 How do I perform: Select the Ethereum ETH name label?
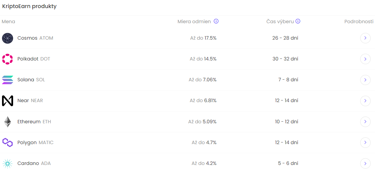pos(34,122)
